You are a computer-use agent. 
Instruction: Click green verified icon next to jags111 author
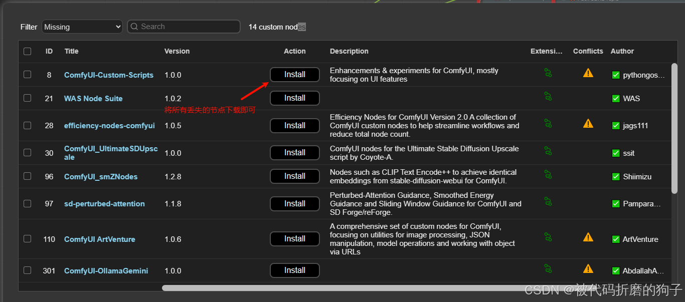pos(616,126)
